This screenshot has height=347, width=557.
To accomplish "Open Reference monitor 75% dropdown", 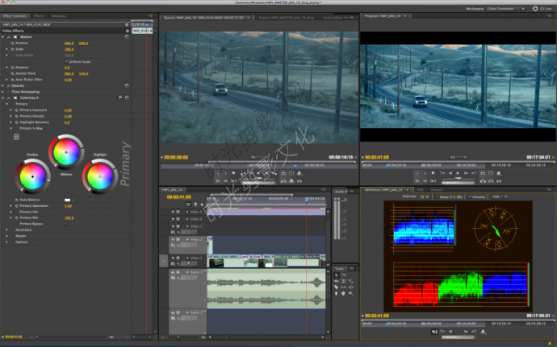I will pyautogui.click(x=500, y=196).
